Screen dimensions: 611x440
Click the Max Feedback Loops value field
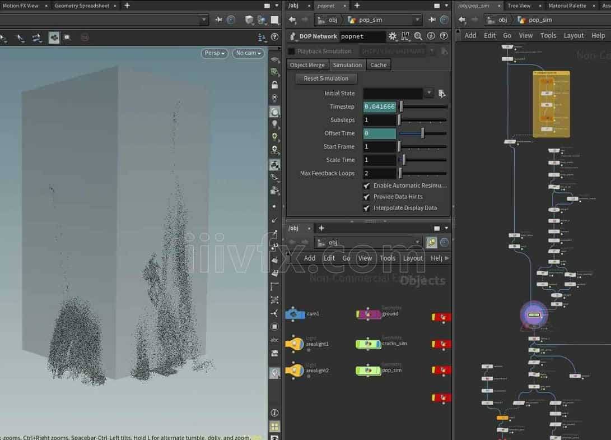pyautogui.click(x=380, y=173)
